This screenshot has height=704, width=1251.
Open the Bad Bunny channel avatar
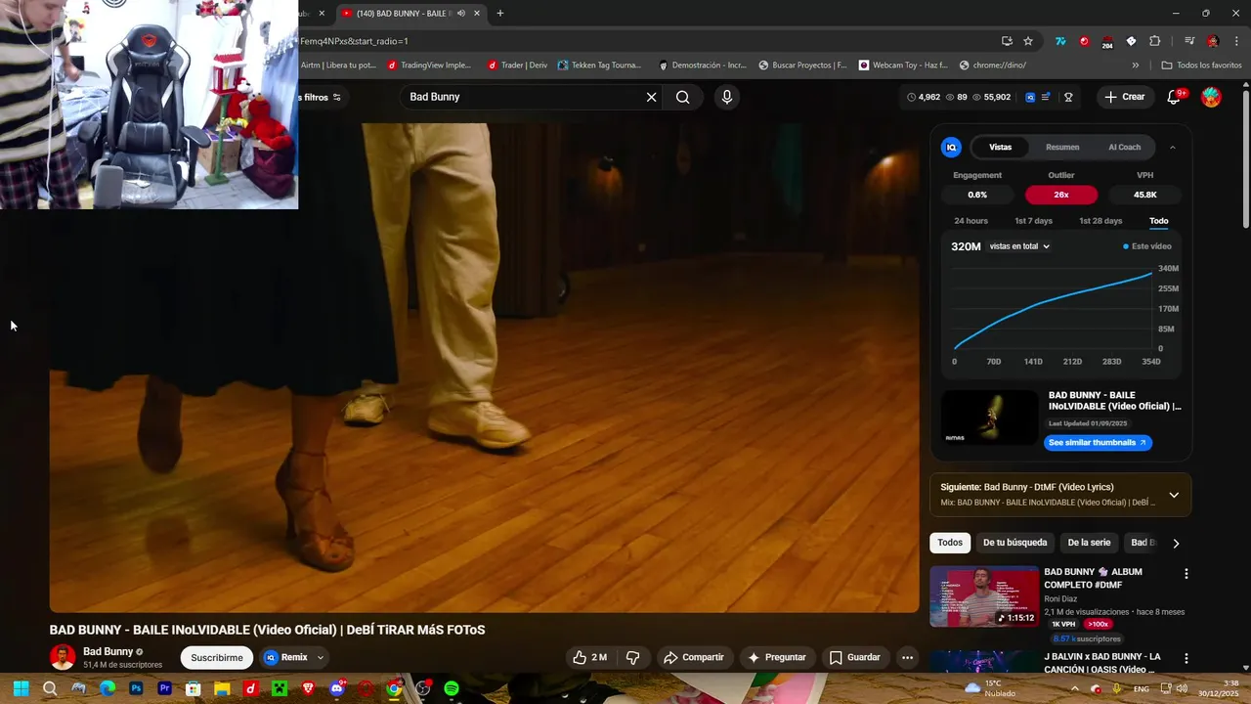[63, 658]
